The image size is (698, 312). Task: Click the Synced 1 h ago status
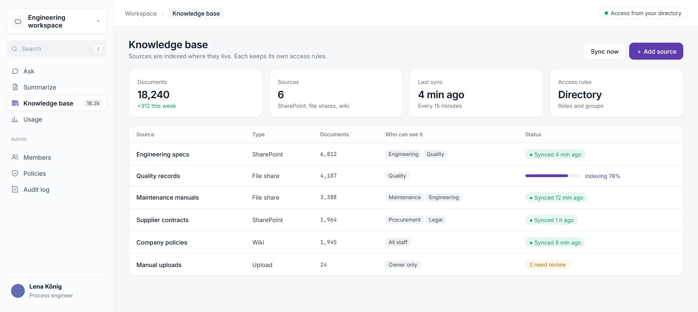[x=551, y=220]
